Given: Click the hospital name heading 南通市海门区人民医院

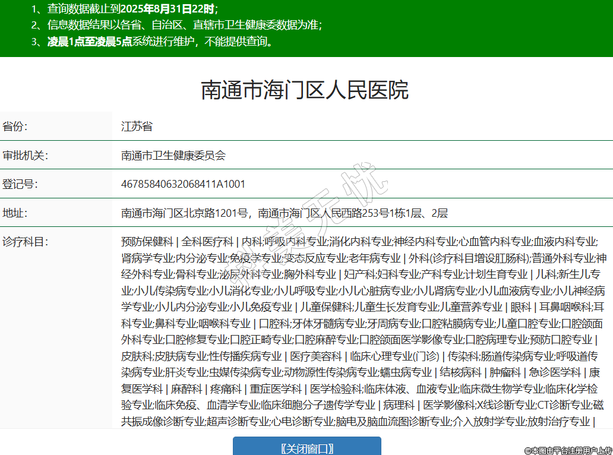Looking at the screenshot, I should [305, 90].
